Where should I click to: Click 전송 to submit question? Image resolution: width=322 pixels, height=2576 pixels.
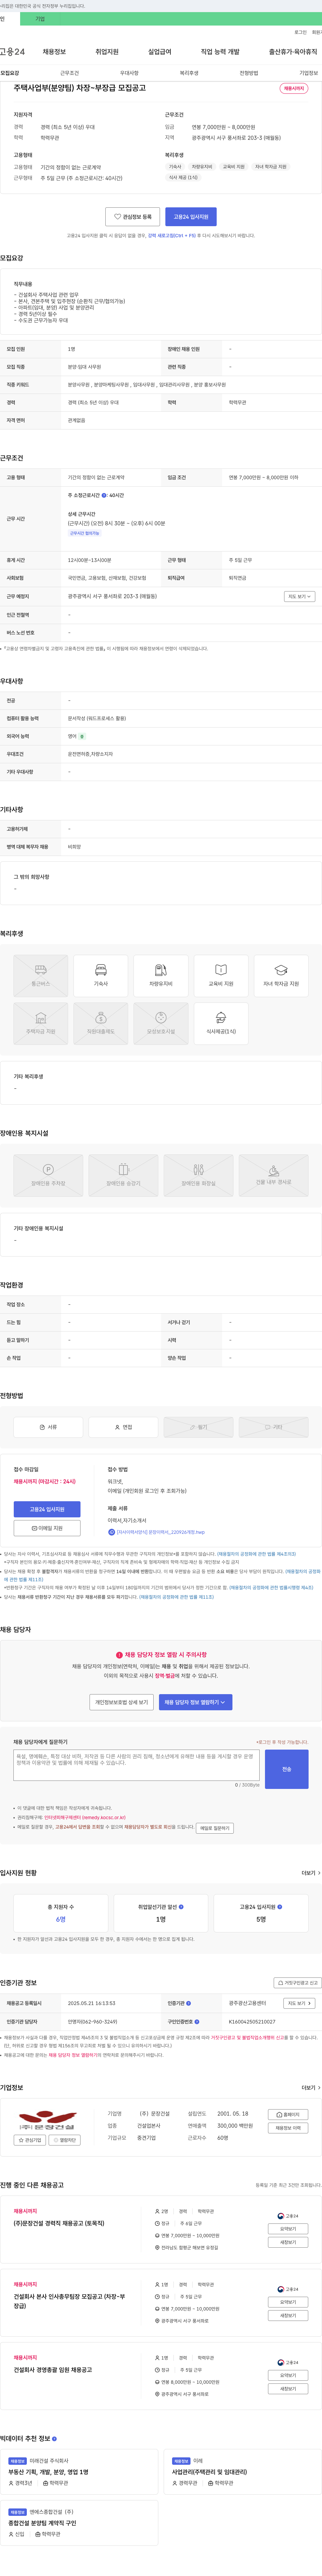click(287, 1769)
